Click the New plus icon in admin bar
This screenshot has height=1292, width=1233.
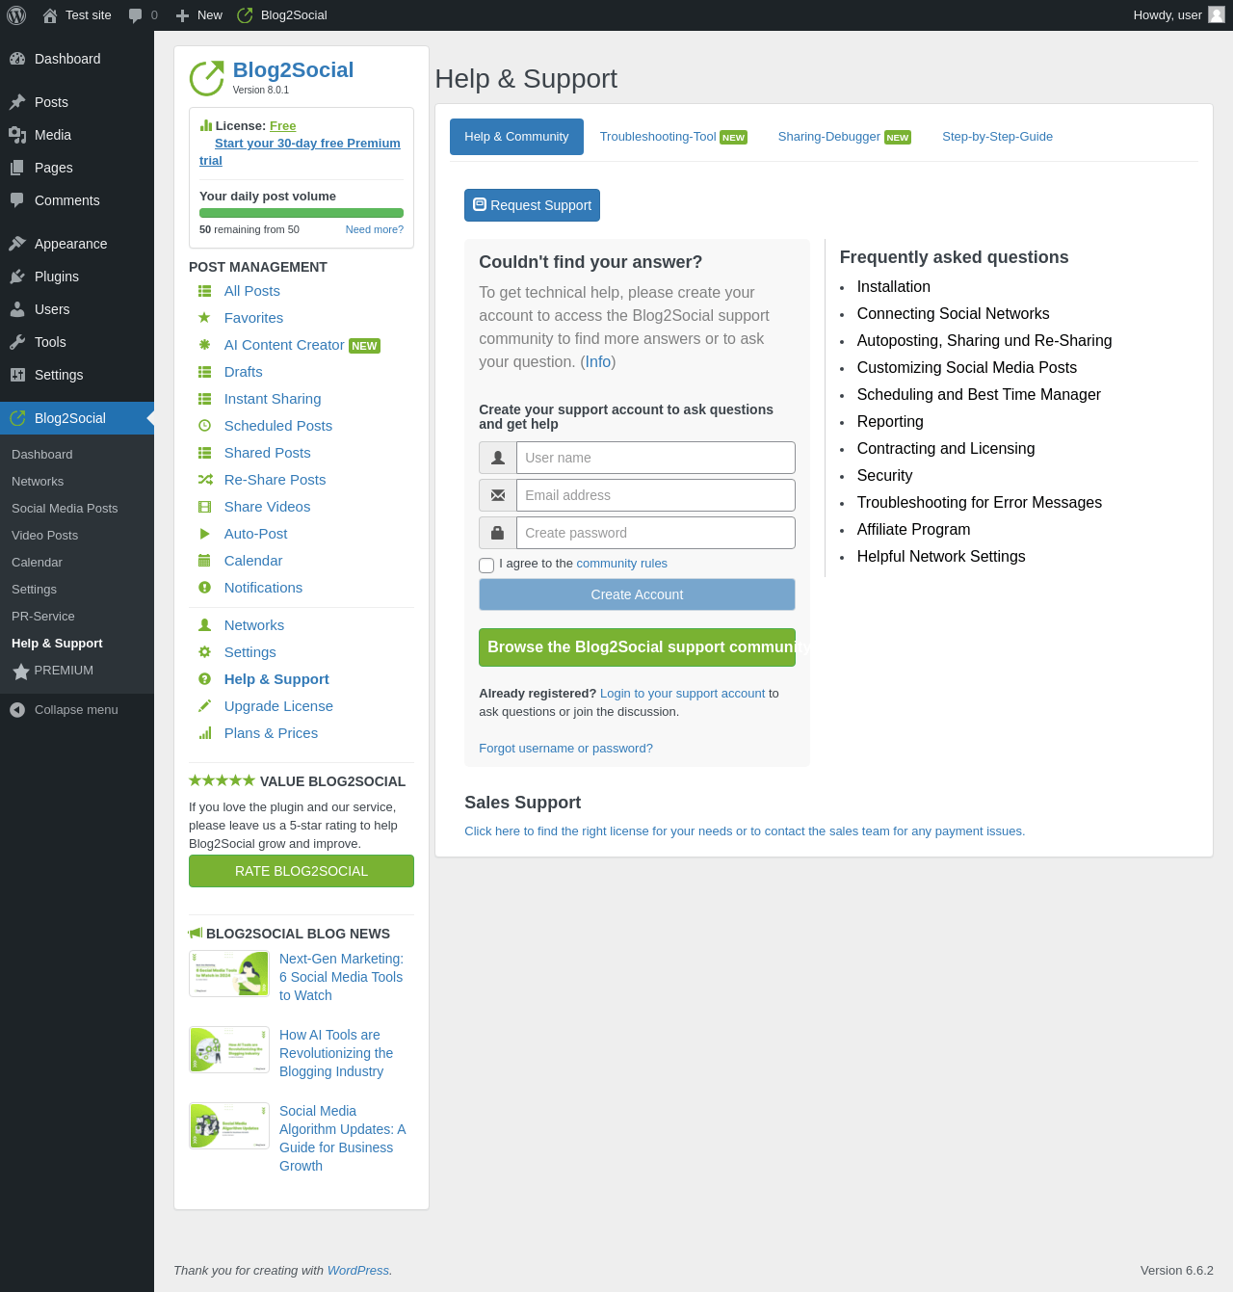(x=182, y=15)
